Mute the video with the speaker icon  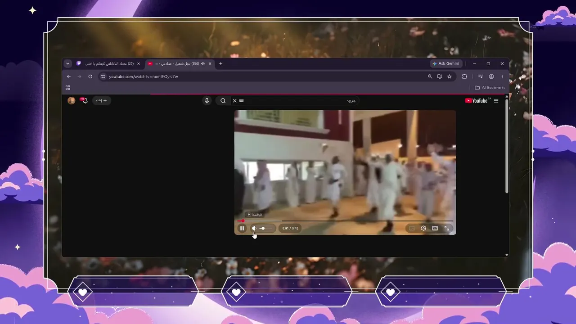point(254,228)
